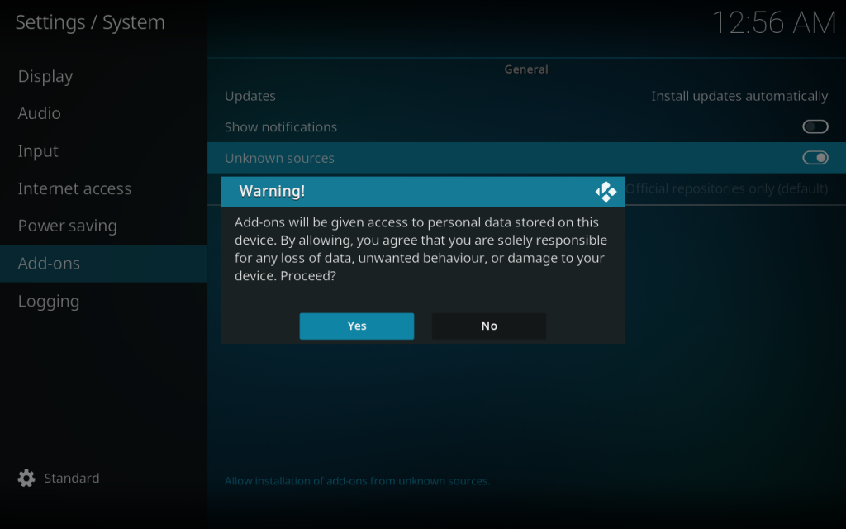Change the Official repositories only (default) value
Viewport: 846px width, 529px height.
(x=727, y=188)
